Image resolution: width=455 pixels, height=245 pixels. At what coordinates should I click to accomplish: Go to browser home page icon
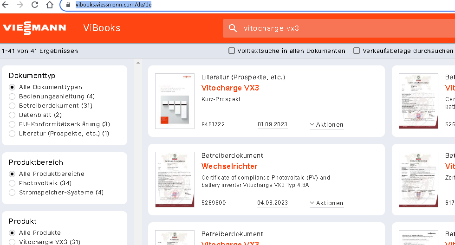coord(50,5)
